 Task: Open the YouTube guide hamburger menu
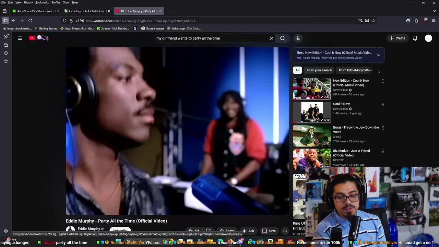tap(20, 38)
